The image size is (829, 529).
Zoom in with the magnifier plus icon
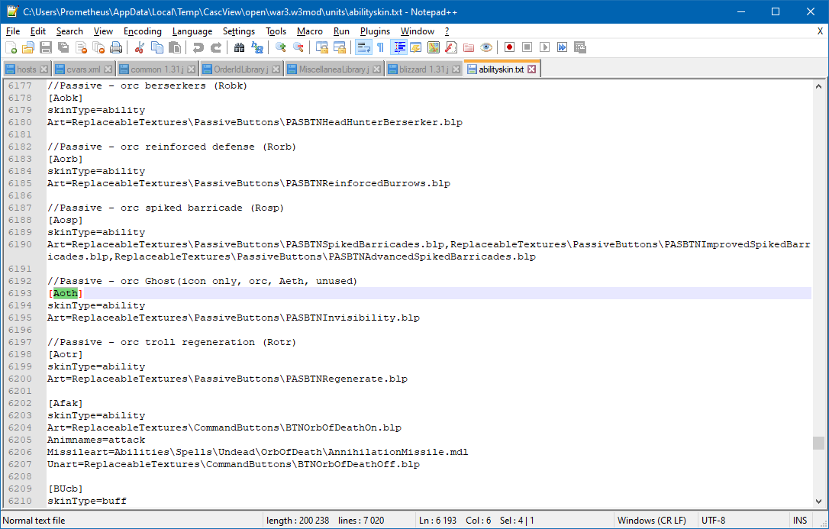coord(281,47)
